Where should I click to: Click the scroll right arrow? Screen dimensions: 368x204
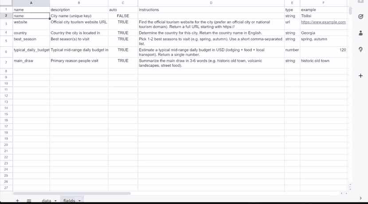(x=346, y=193)
